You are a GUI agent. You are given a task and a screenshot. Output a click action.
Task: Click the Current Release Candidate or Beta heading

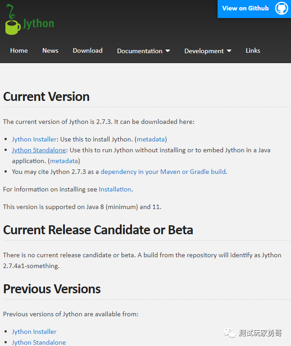pyautogui.click(x=98, y=230)
